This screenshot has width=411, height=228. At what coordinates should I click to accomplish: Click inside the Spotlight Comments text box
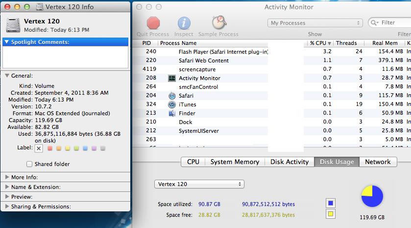pos(65,57)
